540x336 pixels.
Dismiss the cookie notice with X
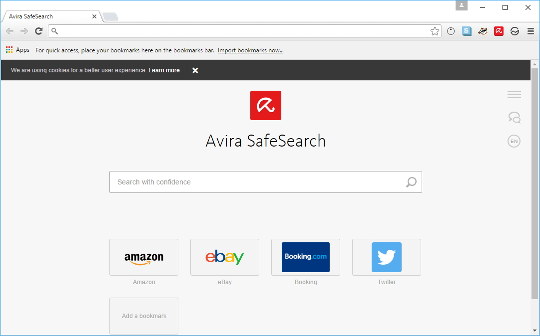coord(195,70)
